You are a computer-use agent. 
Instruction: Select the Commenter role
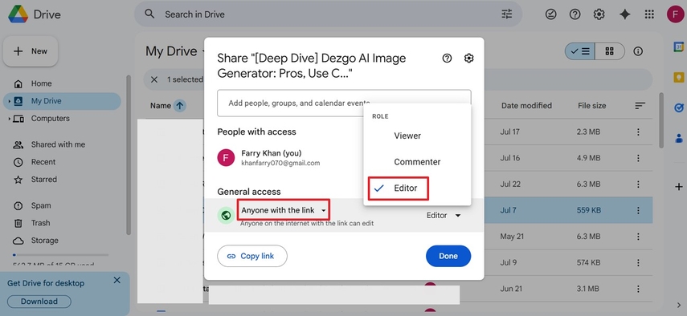(417, 162)
